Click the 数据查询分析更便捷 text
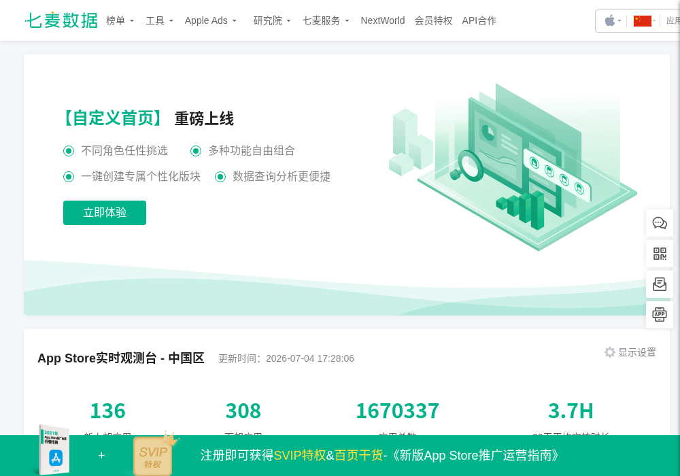680x476 pixels. 282,176
